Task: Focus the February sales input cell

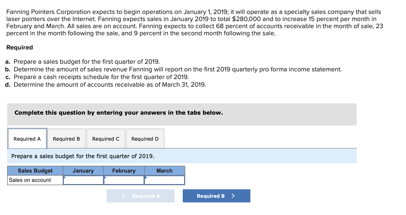Action: point(124,180)
